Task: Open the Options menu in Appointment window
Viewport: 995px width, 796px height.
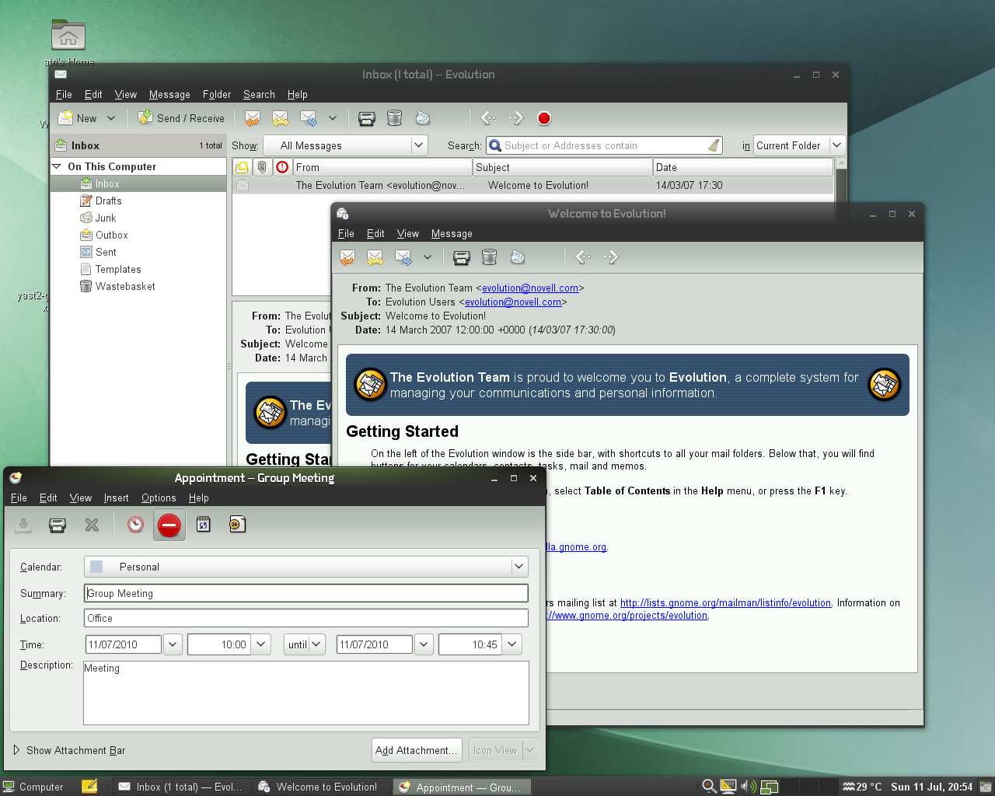Action: [x=159, y=497]
